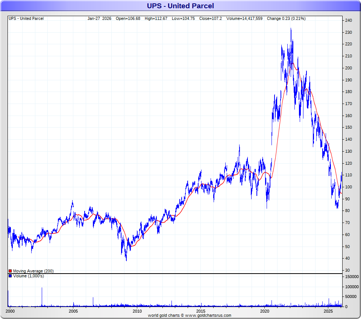This screenshot has width=361, height=319.
Task: Click the 230 price axis label
Action: point(349,32)
